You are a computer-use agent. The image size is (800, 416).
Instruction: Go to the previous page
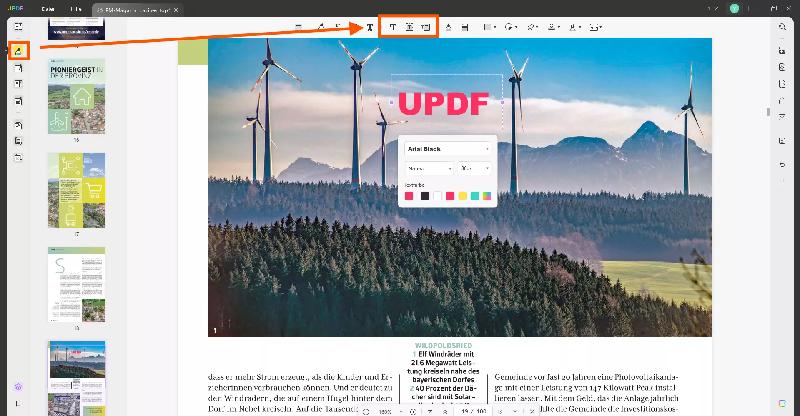(445, 412)
